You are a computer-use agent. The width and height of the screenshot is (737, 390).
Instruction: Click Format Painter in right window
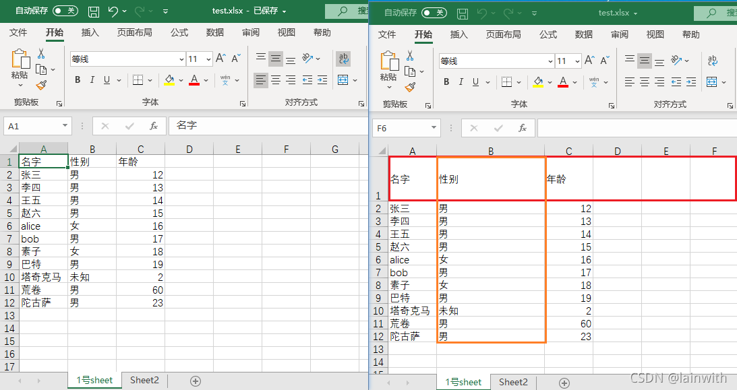(411, 87)
